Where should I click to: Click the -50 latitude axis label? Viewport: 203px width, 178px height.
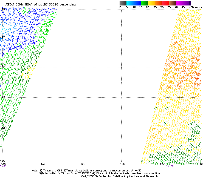(2, 160)
